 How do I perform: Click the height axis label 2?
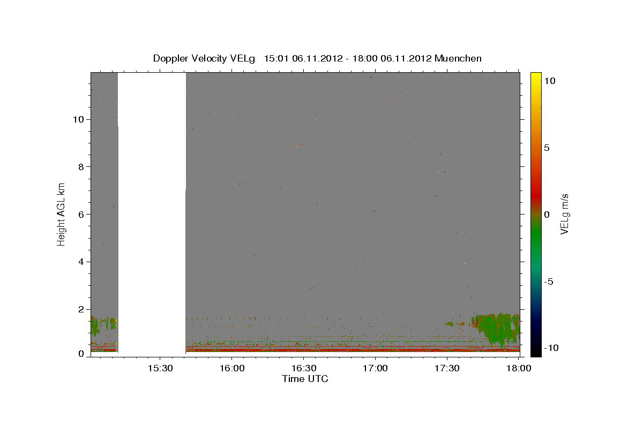coord(80,309)
